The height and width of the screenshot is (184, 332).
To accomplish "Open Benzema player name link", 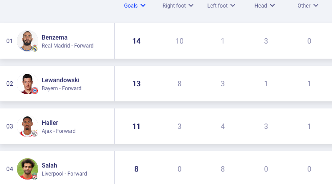I will 55,37.
